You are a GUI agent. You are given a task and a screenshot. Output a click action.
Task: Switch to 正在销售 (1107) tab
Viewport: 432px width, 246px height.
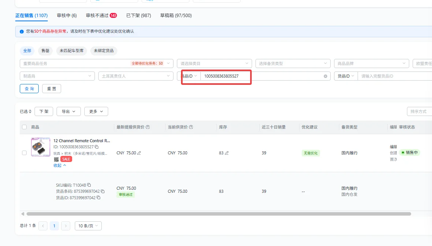pos(32,16)
